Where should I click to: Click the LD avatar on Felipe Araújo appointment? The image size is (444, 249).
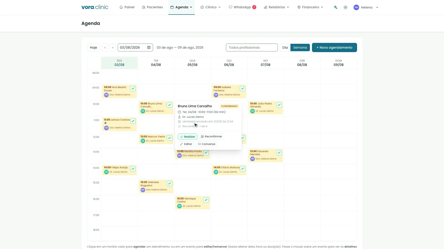106,172
